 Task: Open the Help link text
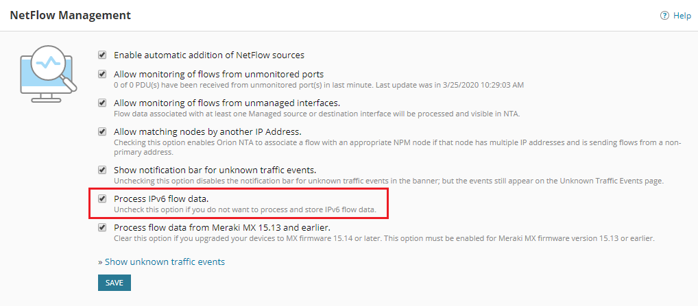point(682,16)
